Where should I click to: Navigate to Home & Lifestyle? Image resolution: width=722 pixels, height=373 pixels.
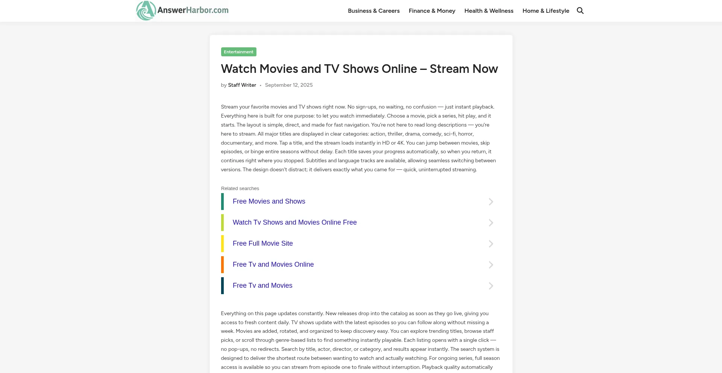coord(546,11)
